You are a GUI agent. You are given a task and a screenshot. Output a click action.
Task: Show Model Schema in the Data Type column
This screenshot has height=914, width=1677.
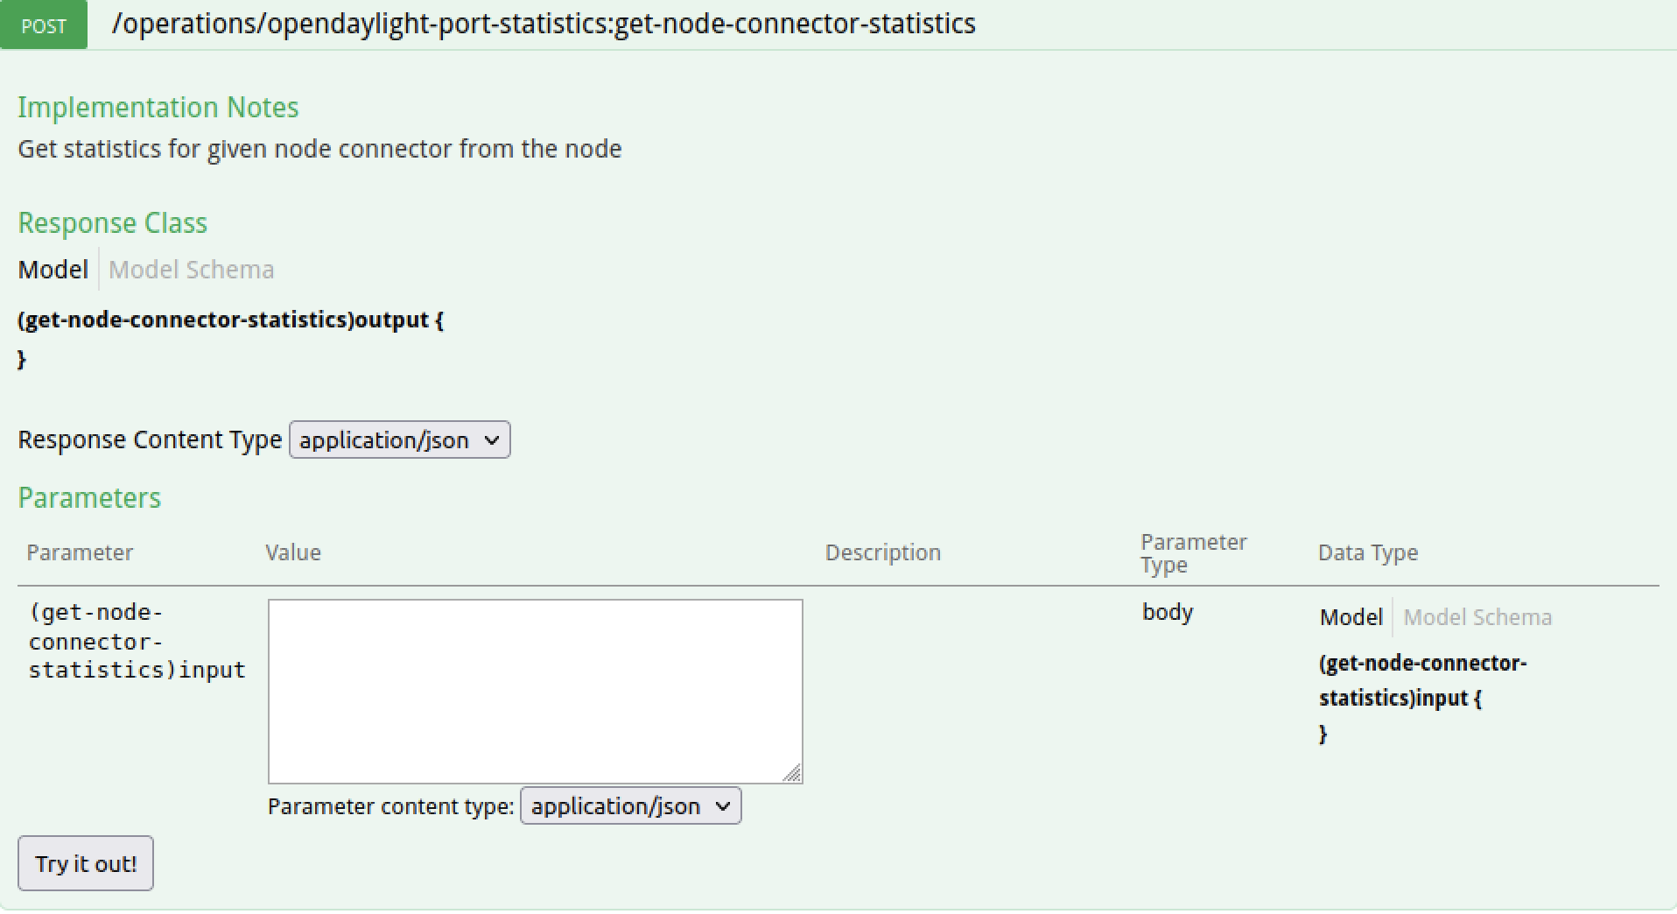click(x=1477, y=617)
